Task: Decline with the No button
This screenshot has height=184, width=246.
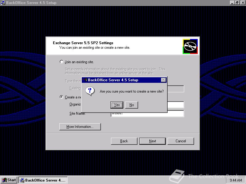Action: 132,105
